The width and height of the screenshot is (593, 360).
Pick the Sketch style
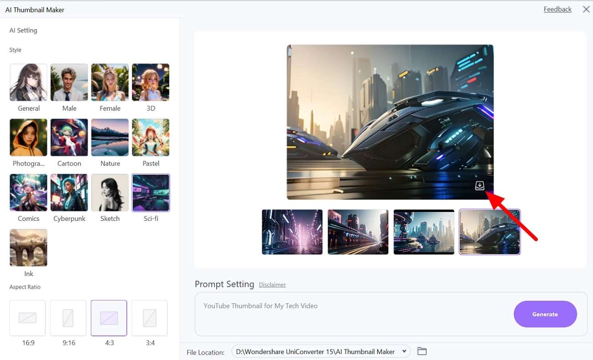pos(110,193)
